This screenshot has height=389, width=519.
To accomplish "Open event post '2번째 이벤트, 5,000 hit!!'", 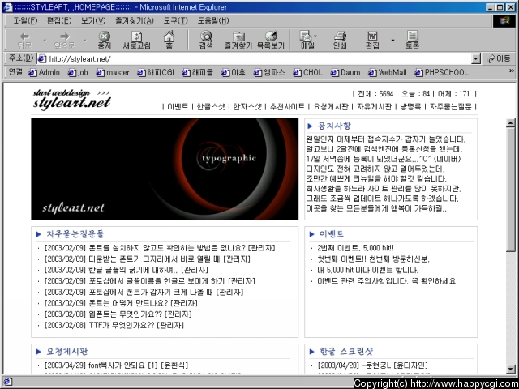I will 355,248.
